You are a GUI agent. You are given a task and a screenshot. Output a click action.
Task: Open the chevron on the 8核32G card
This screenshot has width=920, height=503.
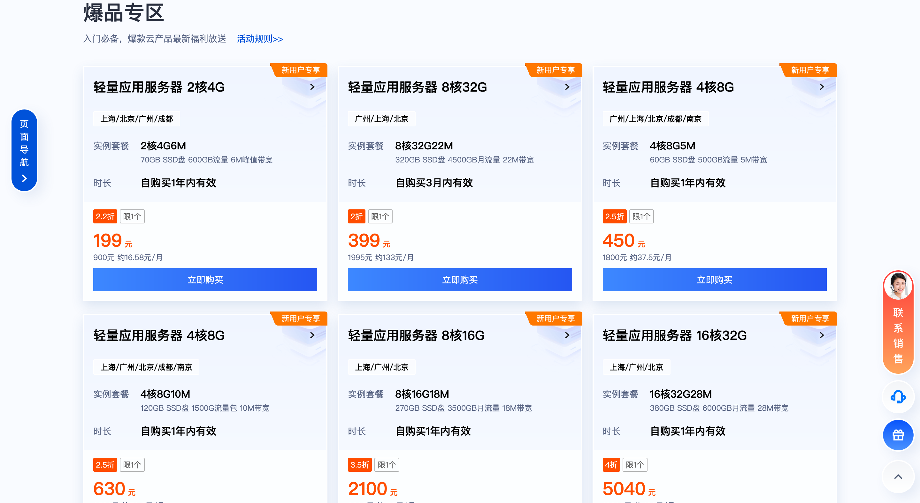567,87
